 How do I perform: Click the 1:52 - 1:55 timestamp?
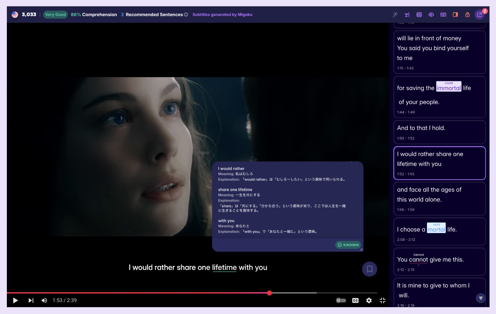[x=406, y=174]
